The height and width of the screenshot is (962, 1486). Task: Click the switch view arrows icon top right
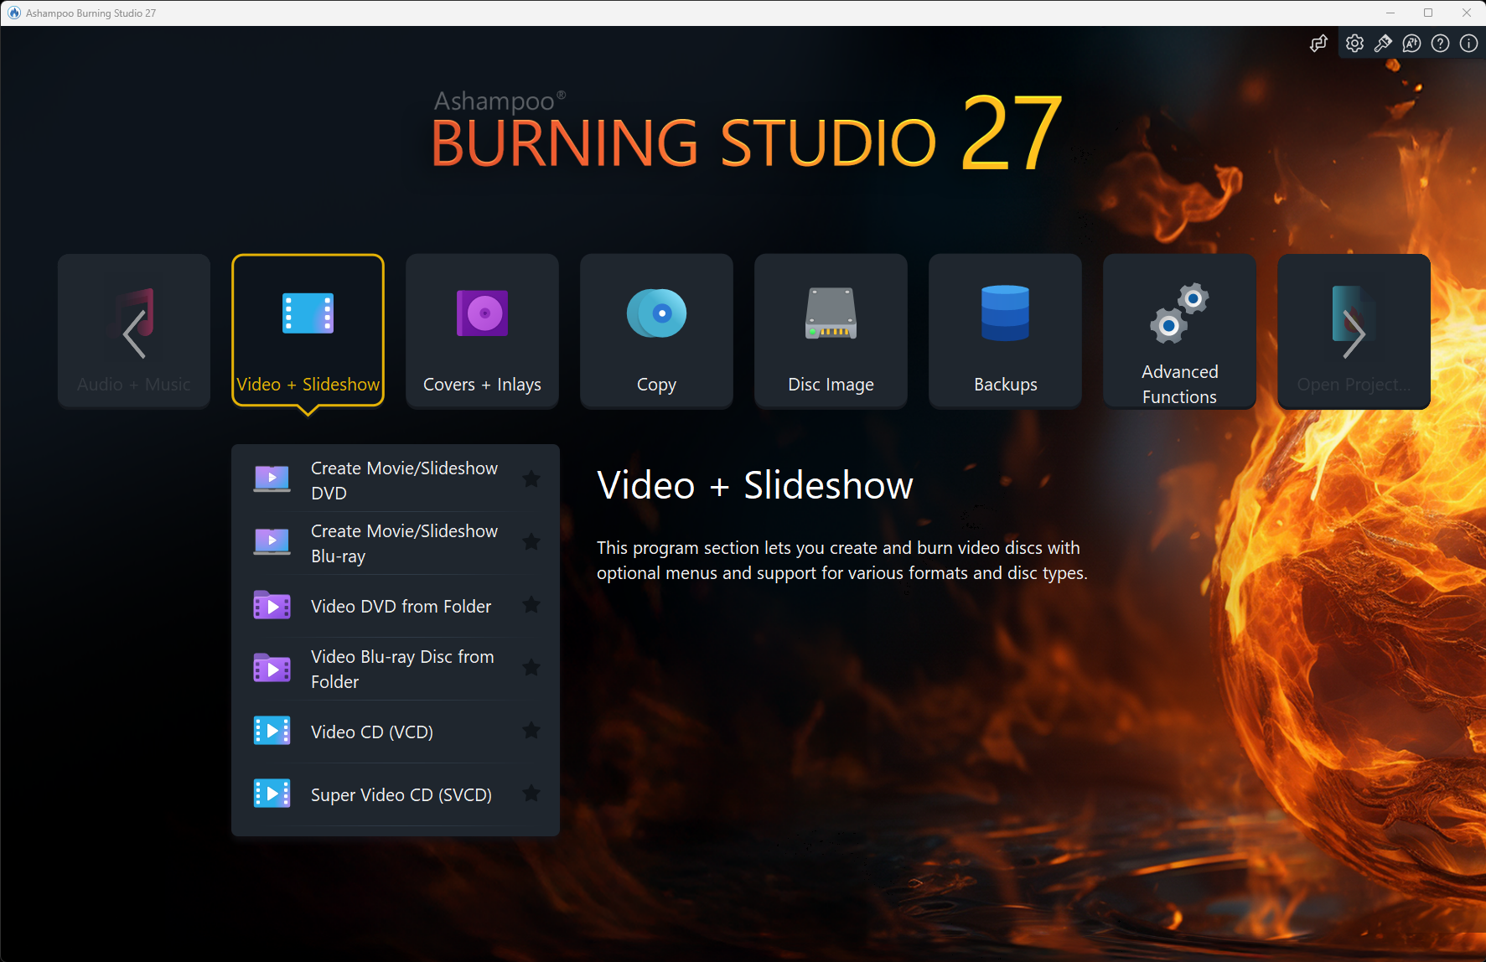coord(1318,43)
